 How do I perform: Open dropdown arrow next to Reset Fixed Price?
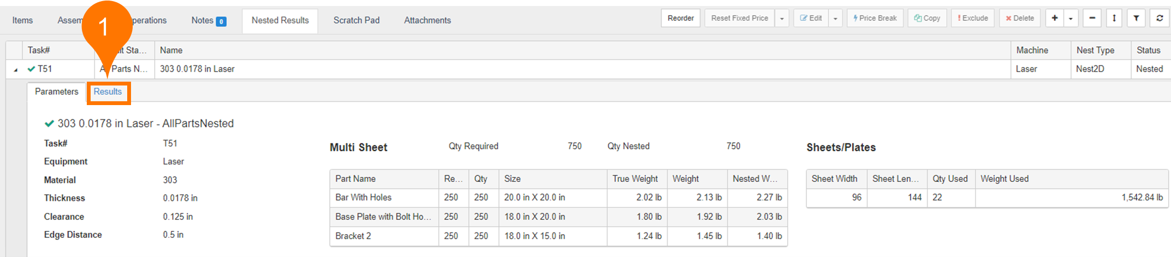pyautogui.click(x=782, y=19)
